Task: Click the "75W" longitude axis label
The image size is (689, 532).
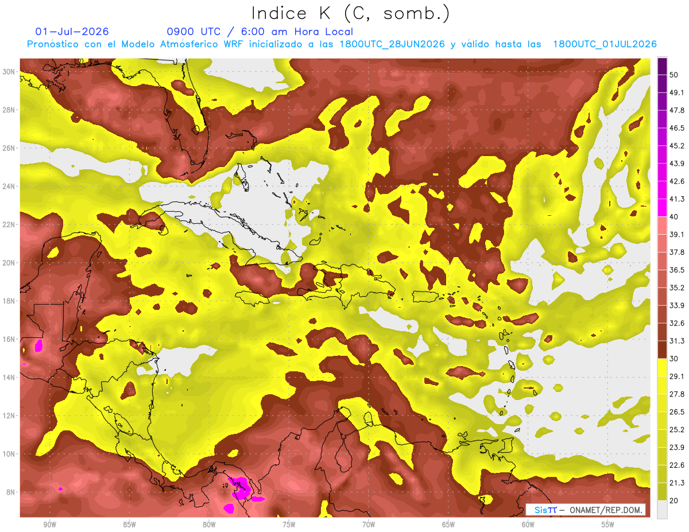Action: pyautogui.click(x=289, y=525)
